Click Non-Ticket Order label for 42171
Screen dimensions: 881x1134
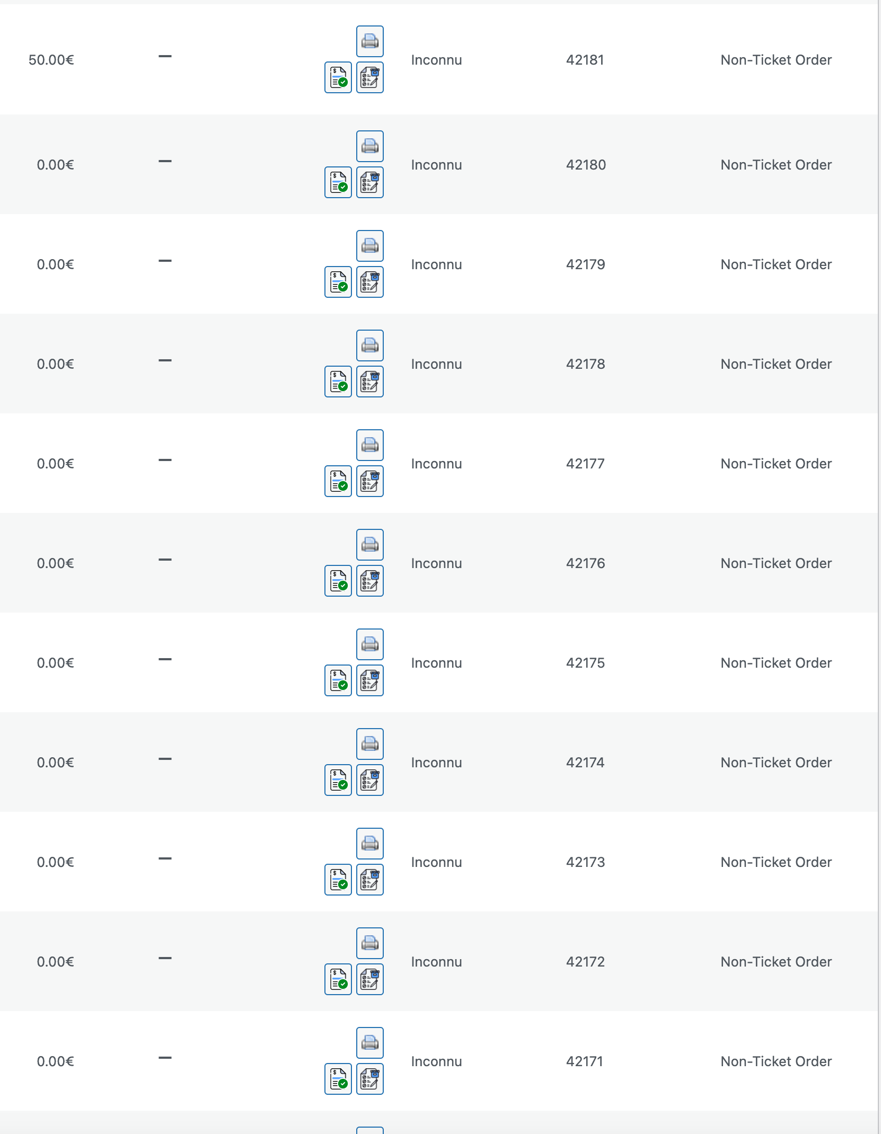(776, 1061)
